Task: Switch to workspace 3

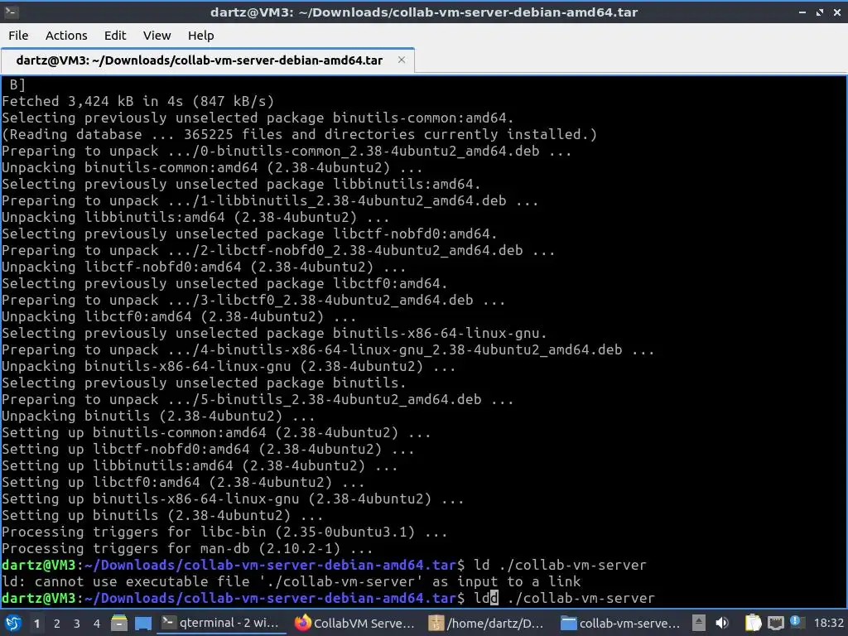Action: pos(77,624)
